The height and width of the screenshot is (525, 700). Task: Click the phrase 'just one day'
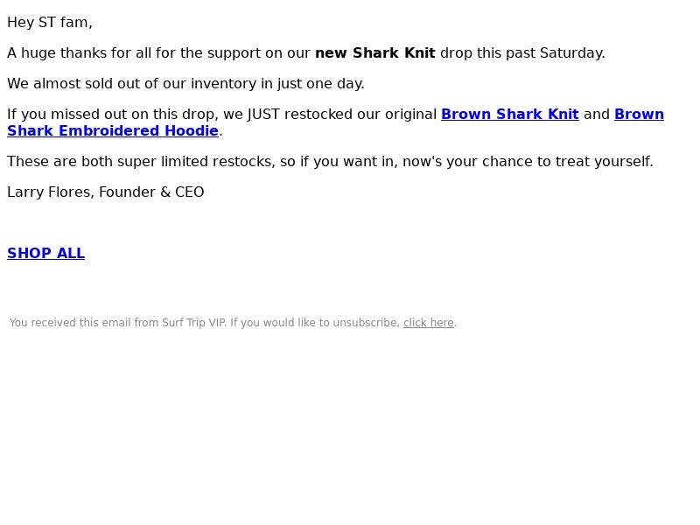click(318, 84)
